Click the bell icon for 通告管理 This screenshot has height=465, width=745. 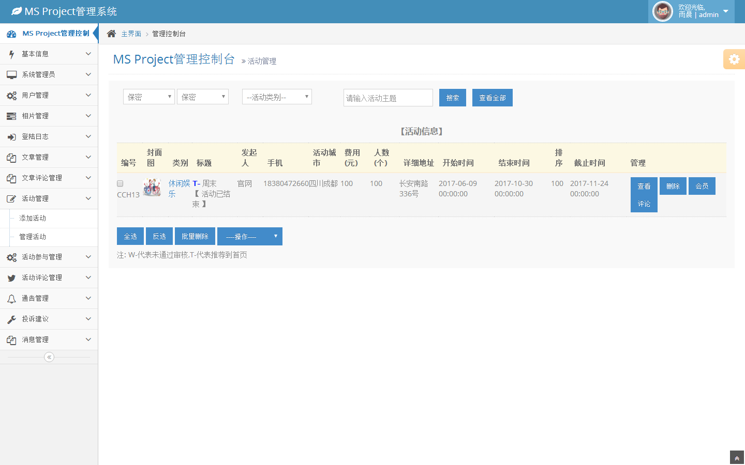point(11,299)
